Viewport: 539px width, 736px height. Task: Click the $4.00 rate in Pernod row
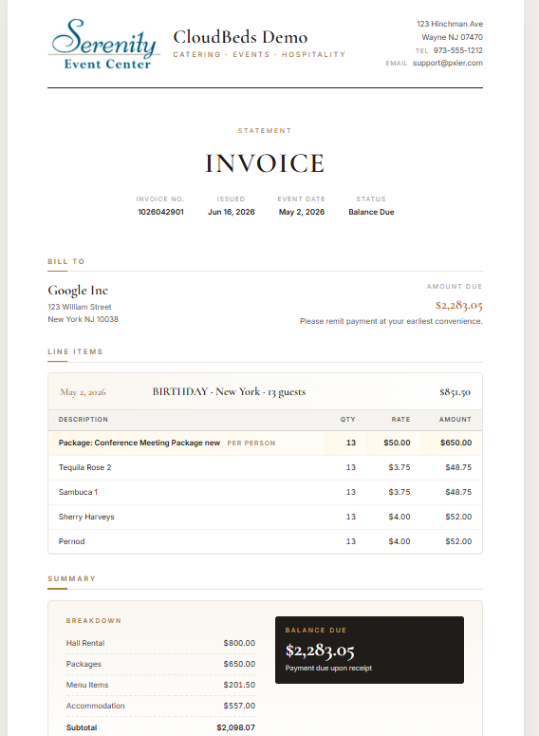(x=400, y=541)
